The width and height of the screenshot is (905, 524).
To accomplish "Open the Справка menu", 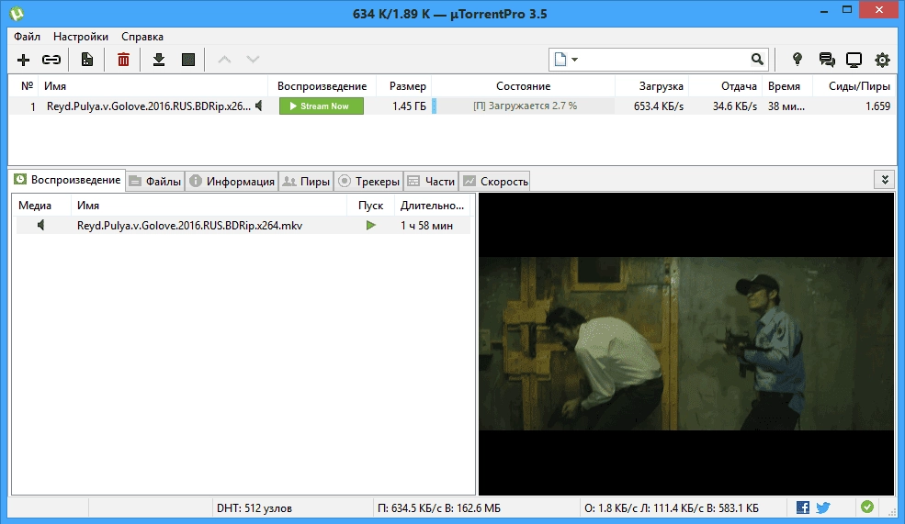I will pyautogui.click(x=142, y=37).
